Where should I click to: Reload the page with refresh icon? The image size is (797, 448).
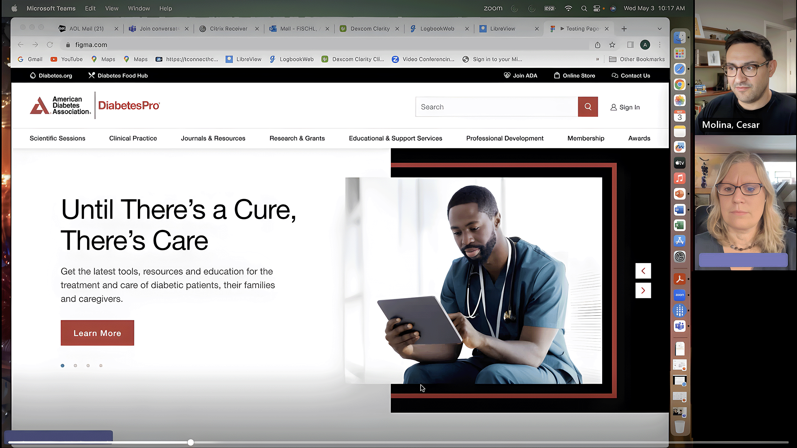tap(50, 45)
